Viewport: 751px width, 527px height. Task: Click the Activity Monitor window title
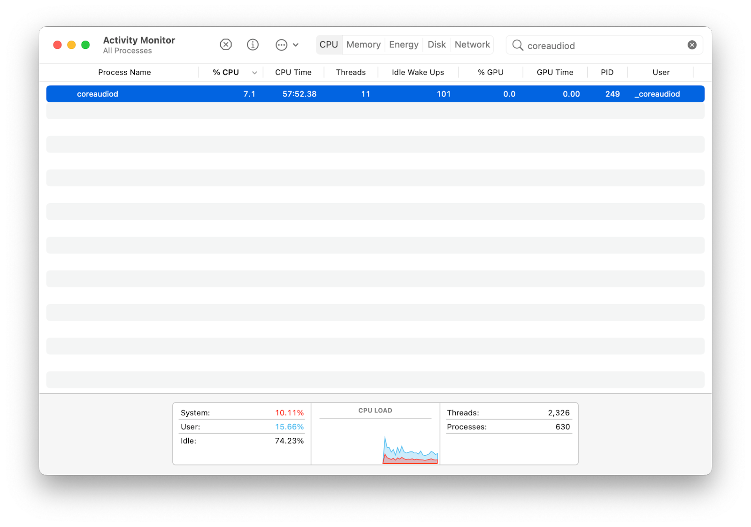tap(139, 40)
